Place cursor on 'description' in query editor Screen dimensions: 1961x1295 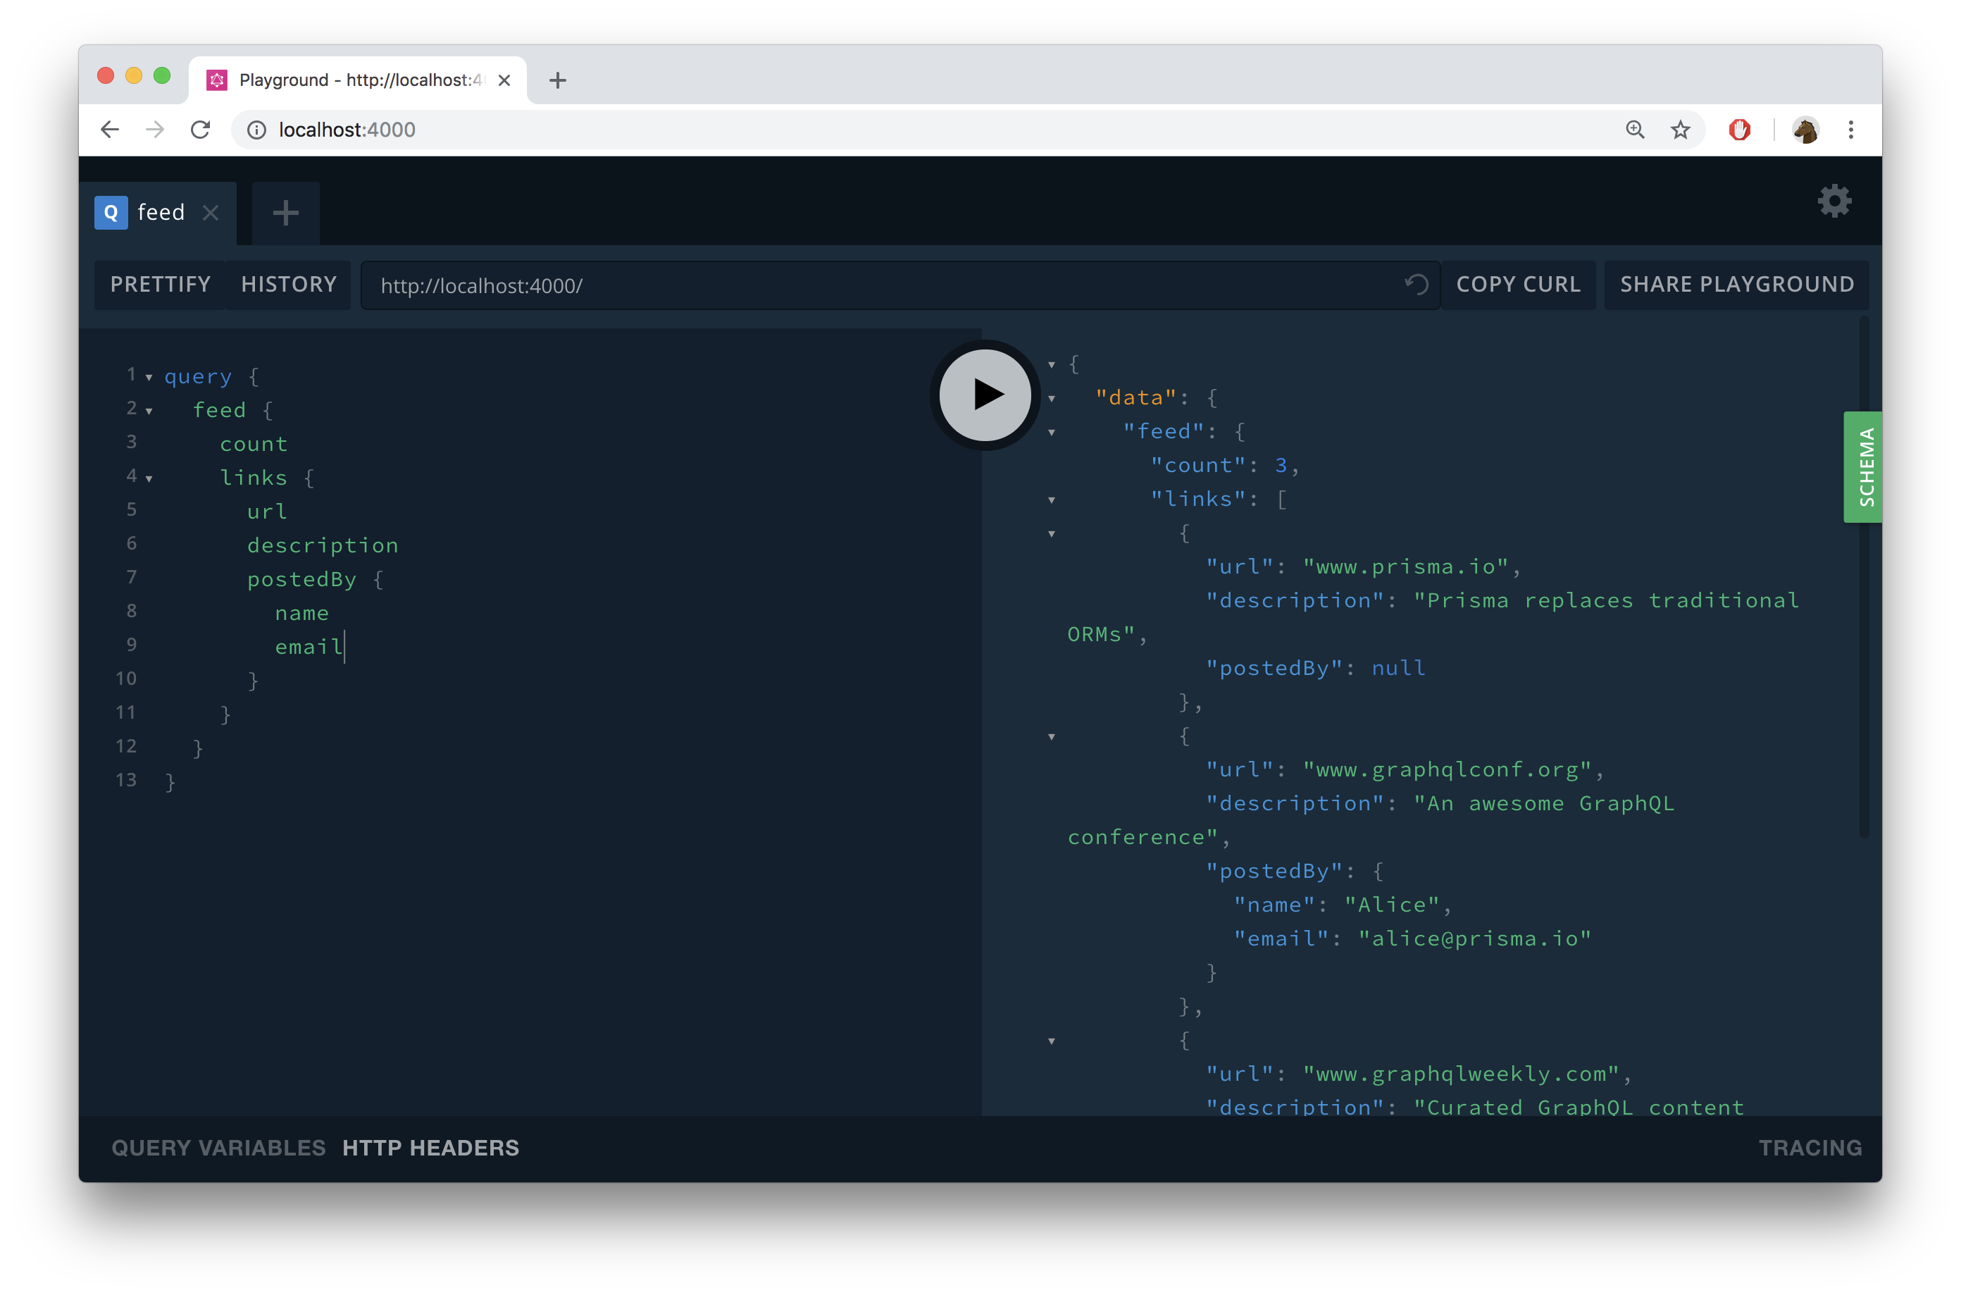click(x=323, y=546)
